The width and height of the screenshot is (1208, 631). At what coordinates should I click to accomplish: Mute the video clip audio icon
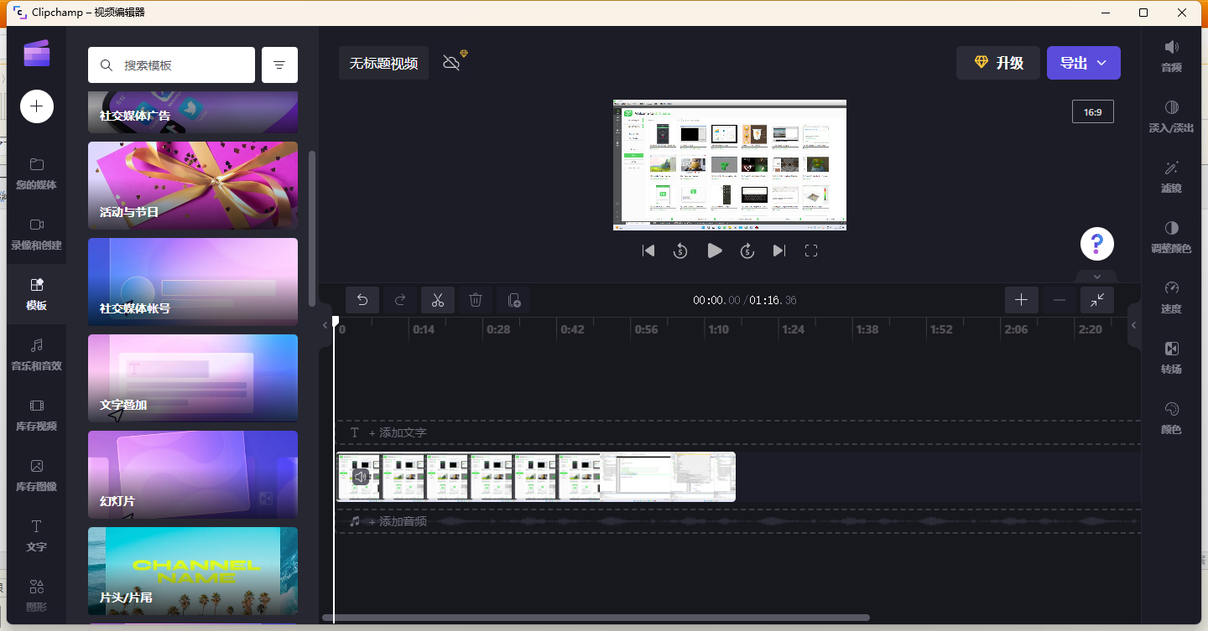tap(360, 477)
